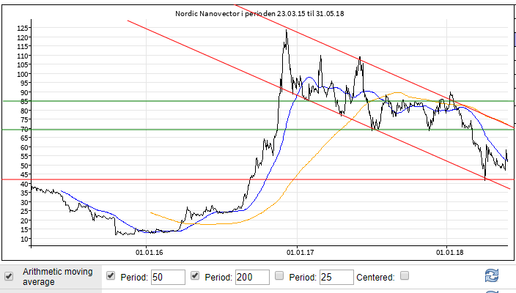The image size is (516, 293).
Task: Enable the Period 25 moving average checkbox
Action: click(x=279, y=275)
